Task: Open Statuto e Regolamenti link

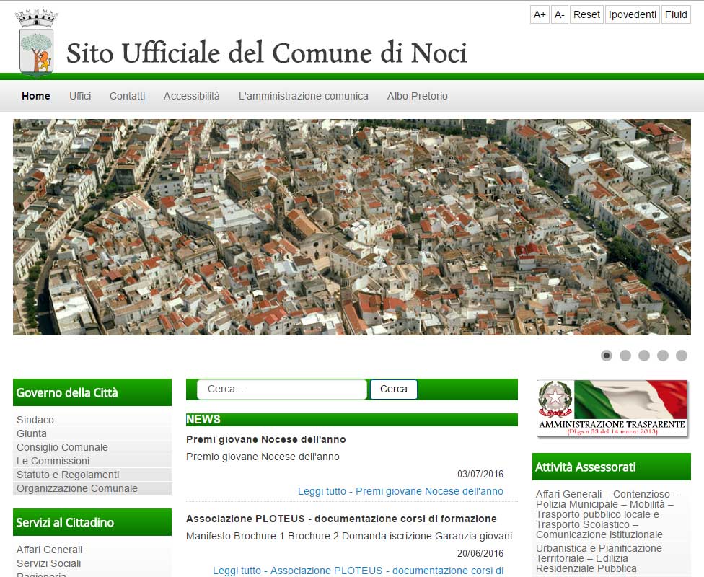Action: click(x=68, y=475)
